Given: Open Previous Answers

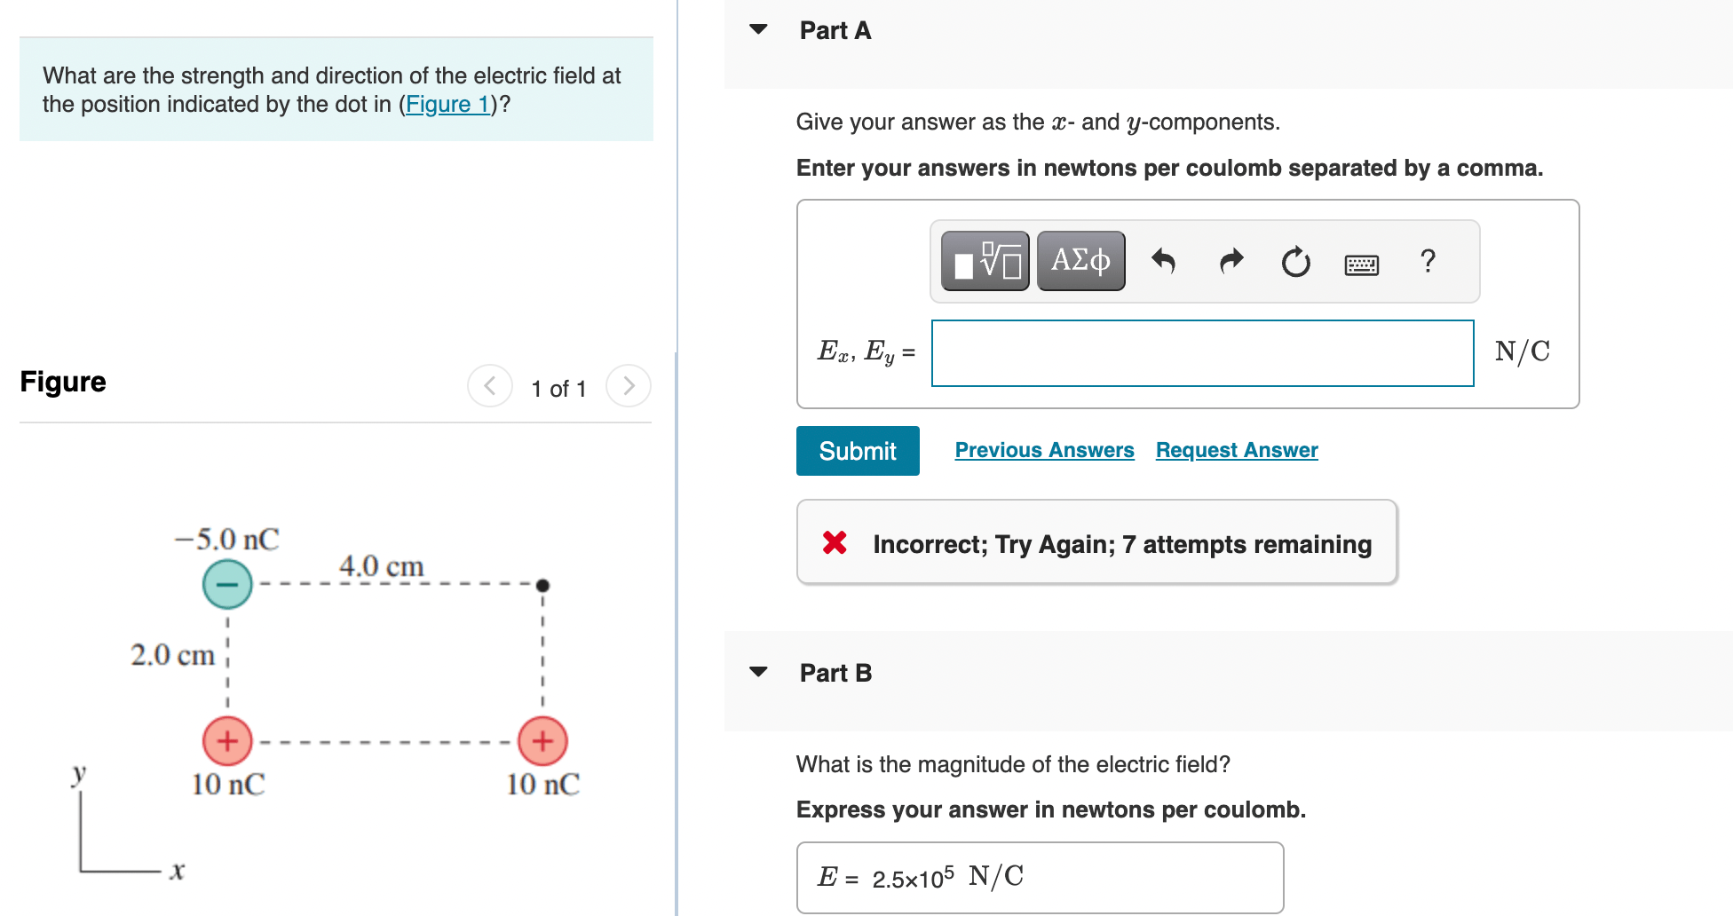Looking at the screenshot, I should coord(1043,450).
